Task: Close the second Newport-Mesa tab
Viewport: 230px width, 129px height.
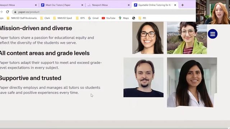Action: 129,5
